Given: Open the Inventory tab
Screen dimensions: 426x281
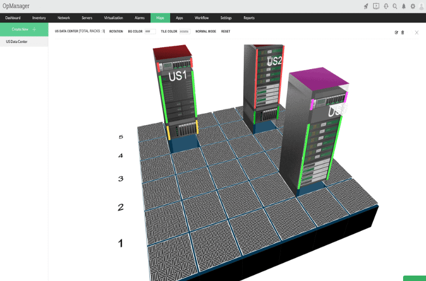Looking at the screenshot, I should [x=39, y=18].
